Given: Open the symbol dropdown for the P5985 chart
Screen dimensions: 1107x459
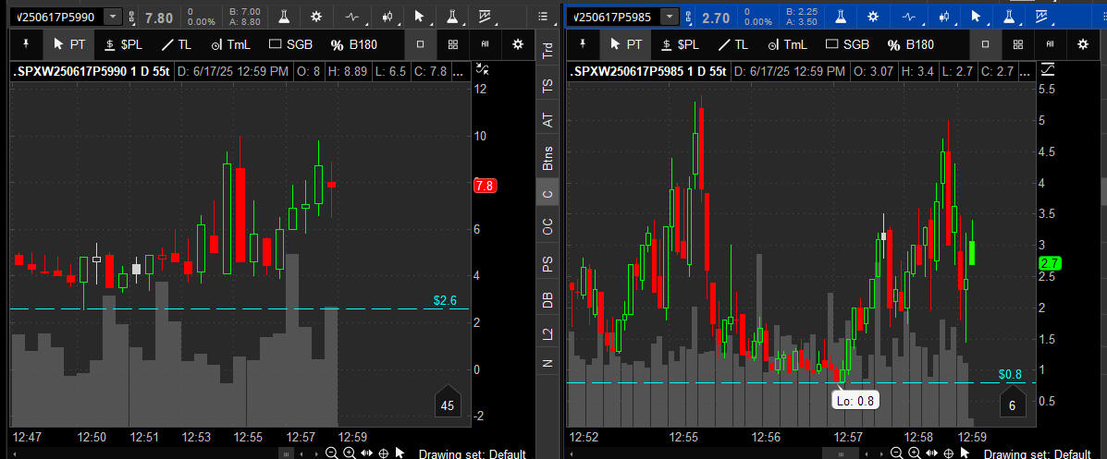Looking at the screenshot, I should point(669,17).
